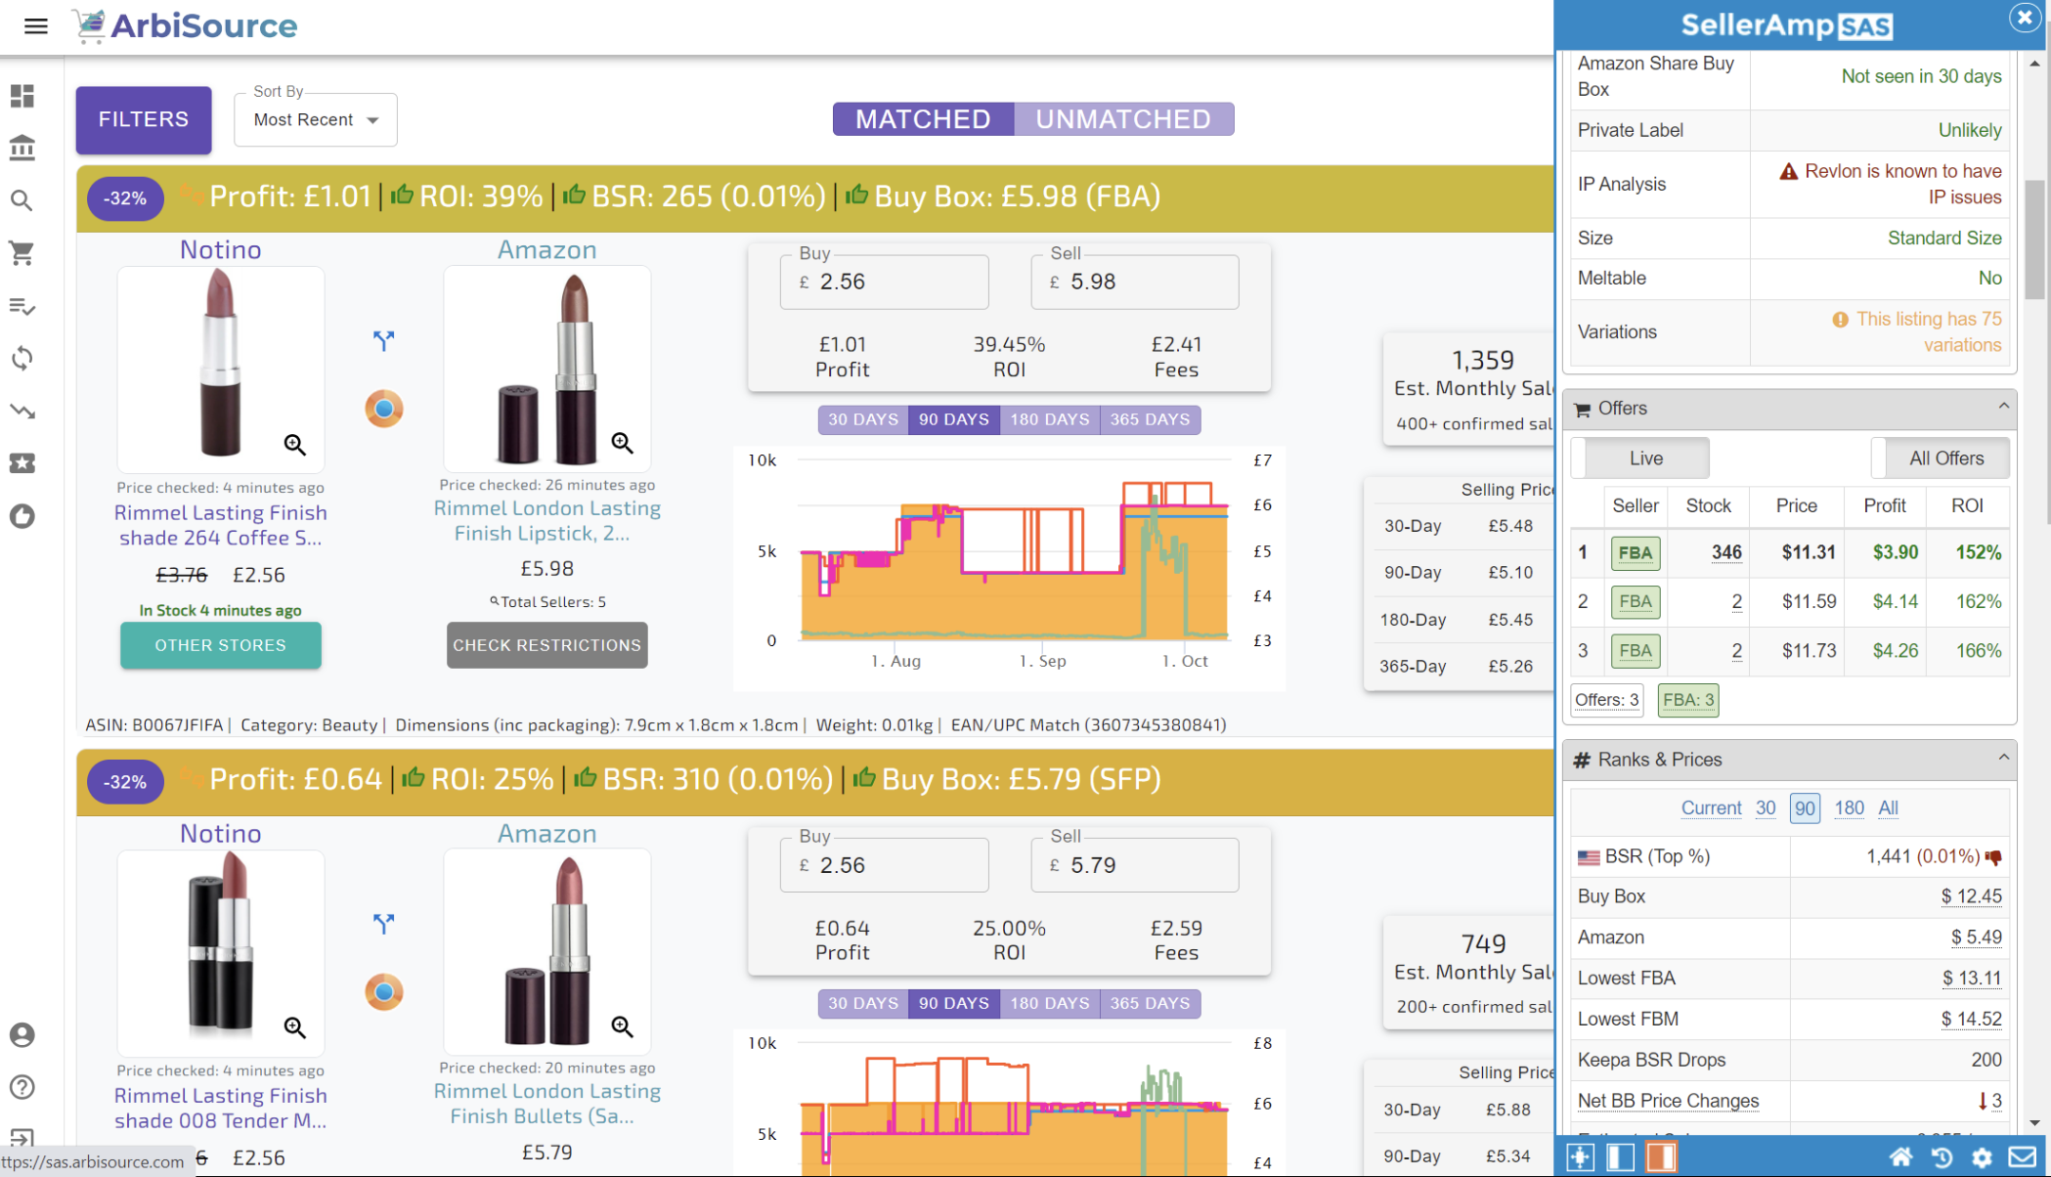Screen dimensions: 2051x1177
Task: Zoom the Amazon lipstick image in first card
Action: click(622, 443)
